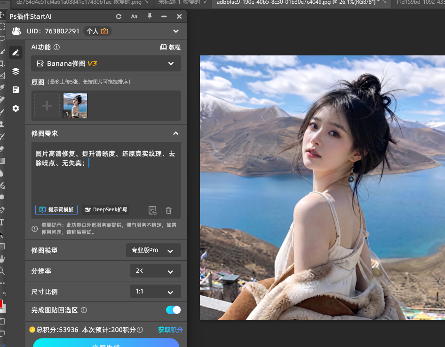Click the 个人 account type badge
The width and height of the screenshot is (445, 347).
pos(97,31)
